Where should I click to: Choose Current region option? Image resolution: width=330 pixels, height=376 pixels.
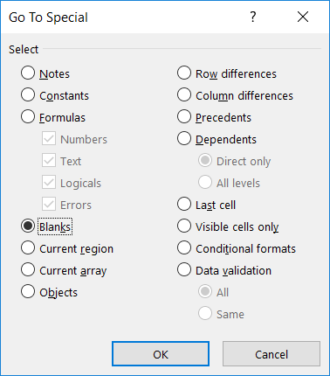[28, 248]
